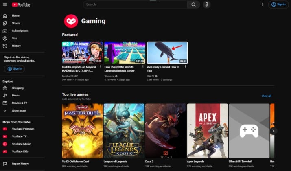Activate voice search microphone
This screenshot has height=171, width=291.
[207, 4]
